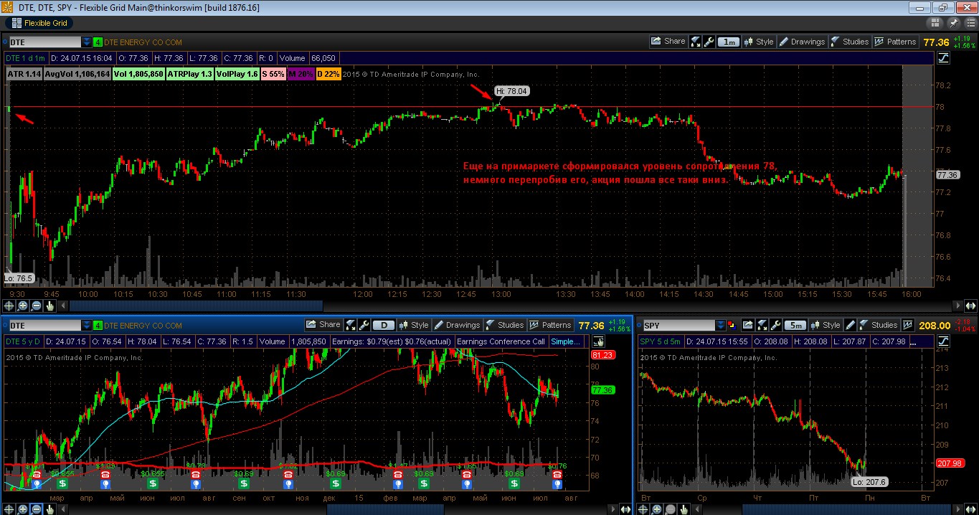The width and height of the screenshot is (979, 515).
Task: Open Studies menu in the bottom-left DTE chart
Action: (x=504, y=325)
